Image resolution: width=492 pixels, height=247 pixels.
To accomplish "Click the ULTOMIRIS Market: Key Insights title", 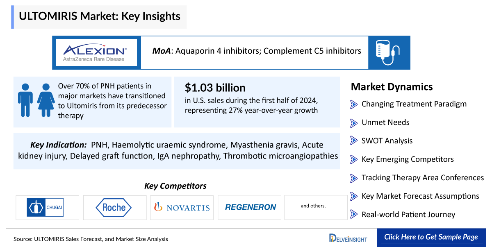I will click(100, 16).
